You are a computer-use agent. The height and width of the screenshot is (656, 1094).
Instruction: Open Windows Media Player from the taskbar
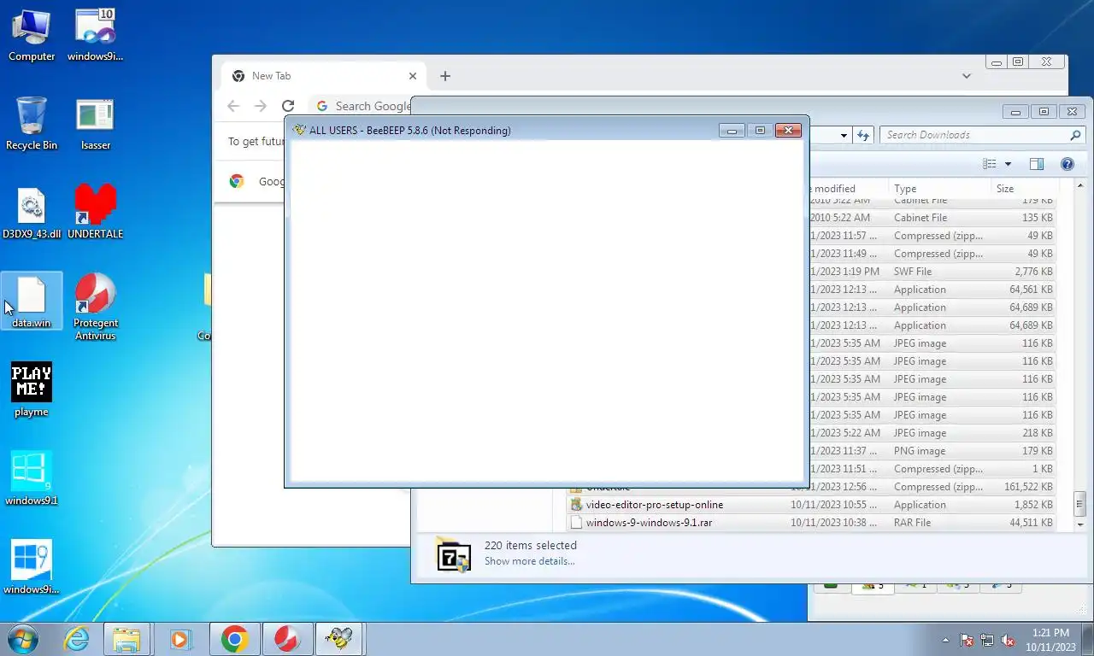click(x=179, y=639)
